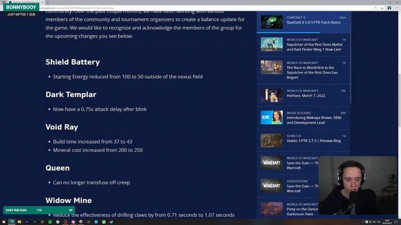Open Party on the Dance Darkmoon Faire article
Image resolution: width=401 pixels, height=225 pixels.
(302, 211)
